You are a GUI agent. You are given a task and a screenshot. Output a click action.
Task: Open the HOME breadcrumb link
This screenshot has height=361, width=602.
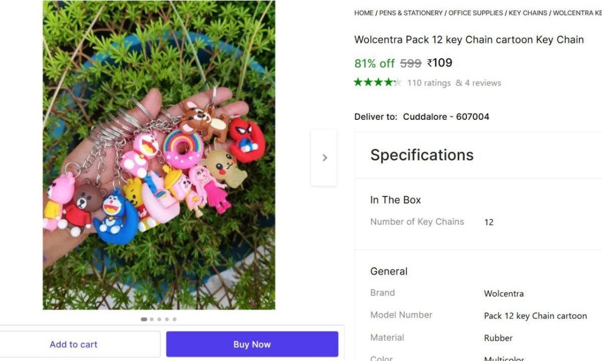363,13
